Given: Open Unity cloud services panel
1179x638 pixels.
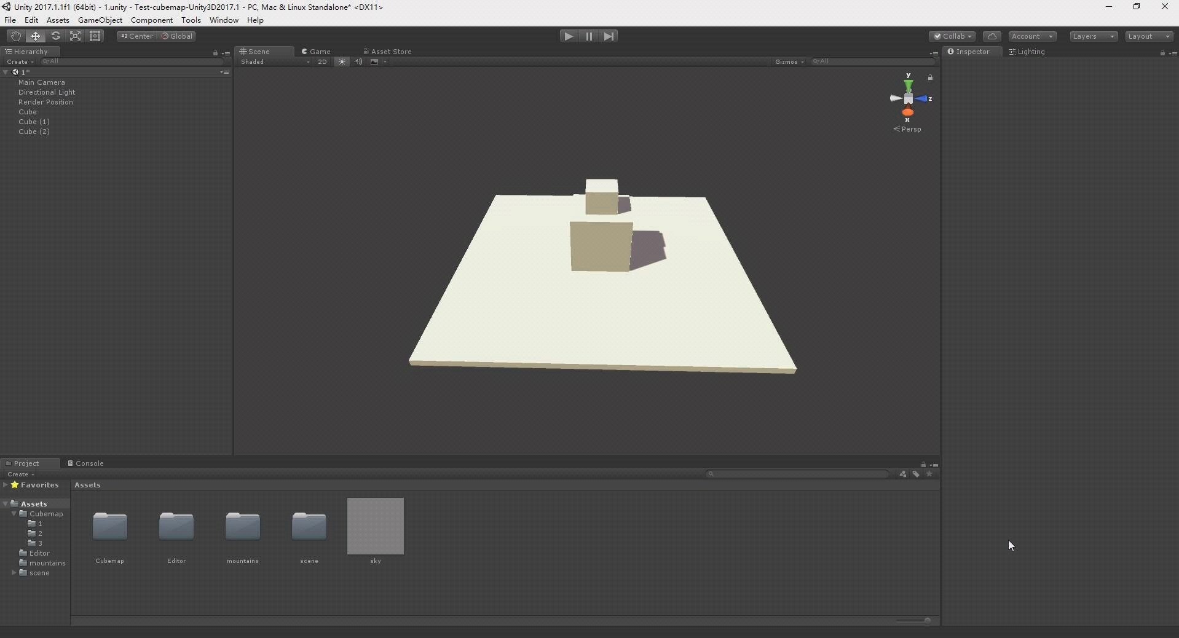Looking at the screenshot, I should [992, 36].
